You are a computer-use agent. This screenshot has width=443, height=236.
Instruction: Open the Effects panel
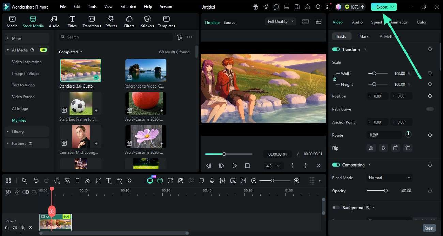coord(111,22)
